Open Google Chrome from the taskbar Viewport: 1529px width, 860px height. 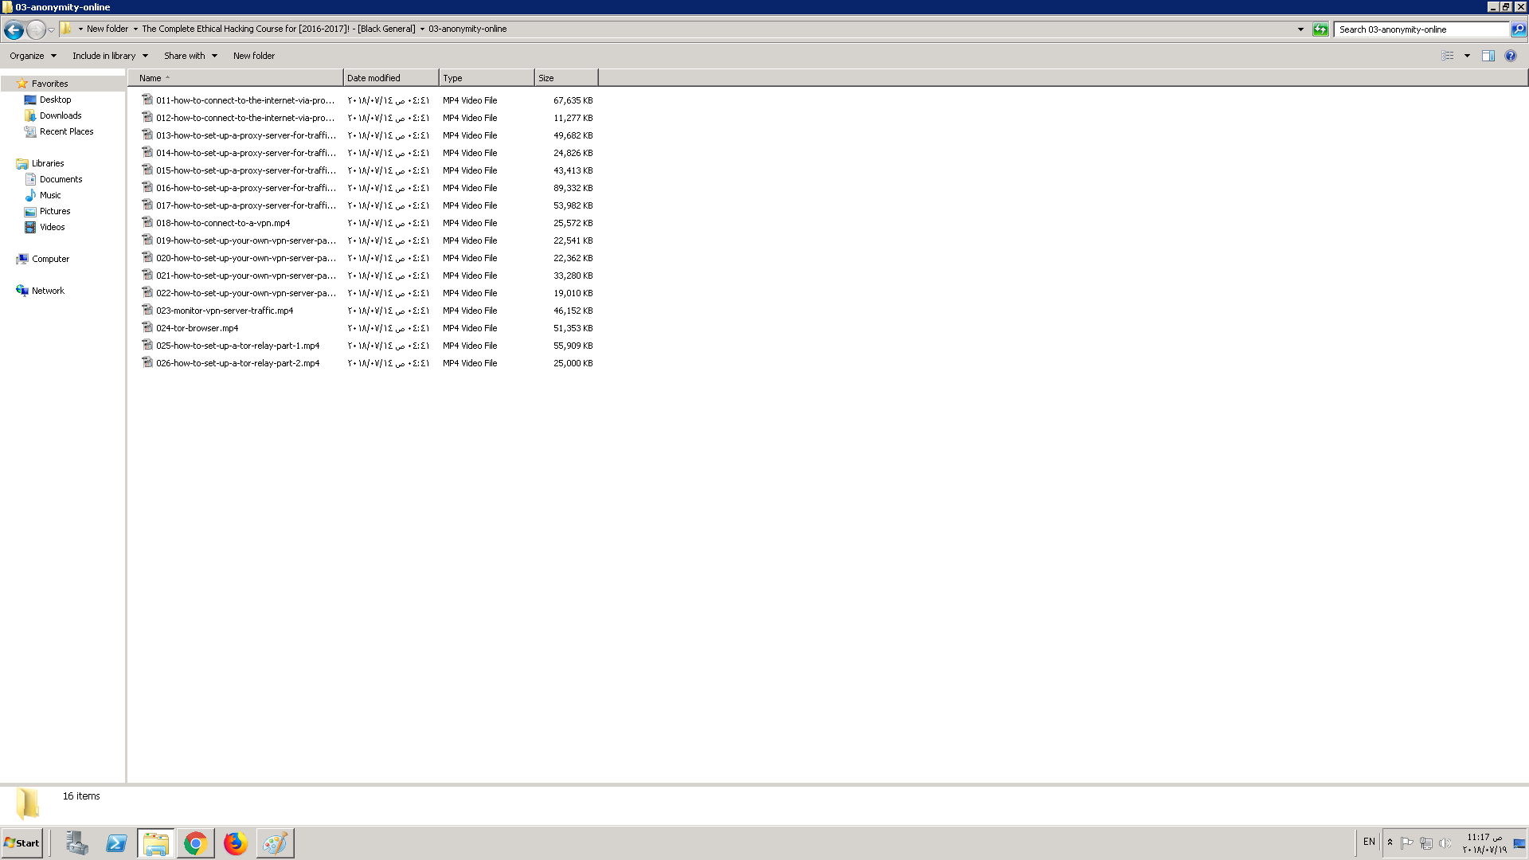(195, 843)
